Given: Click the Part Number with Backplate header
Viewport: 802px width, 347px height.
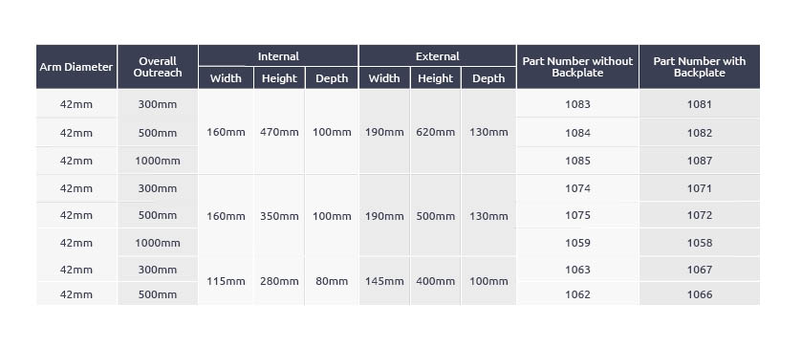Looking at the screenshot, I should pyautogui.click(x=699, y=67).
